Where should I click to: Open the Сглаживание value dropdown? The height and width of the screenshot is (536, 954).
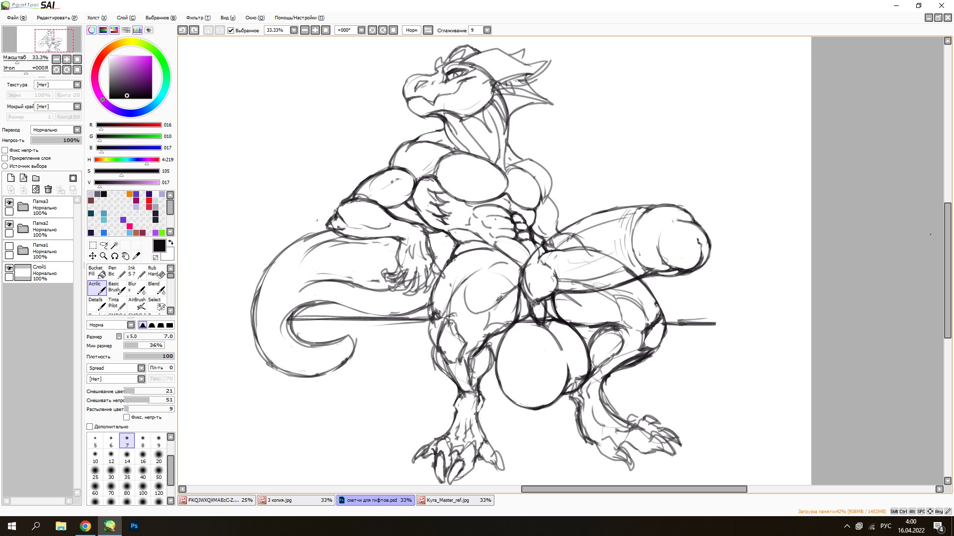487,30
